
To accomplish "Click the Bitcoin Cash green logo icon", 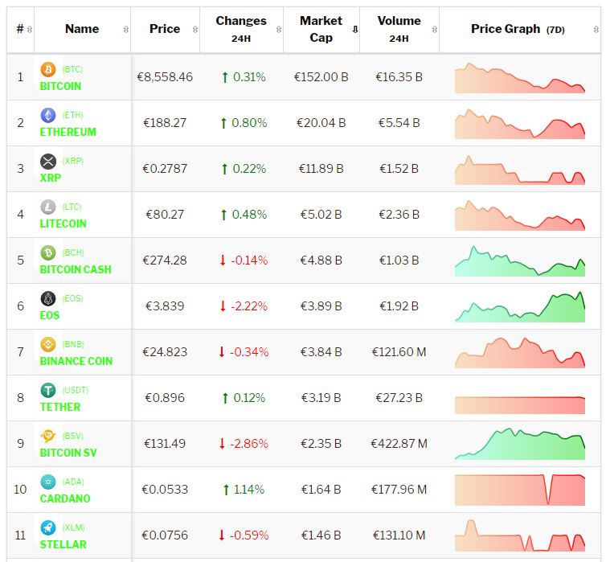I will pos(48,253).
